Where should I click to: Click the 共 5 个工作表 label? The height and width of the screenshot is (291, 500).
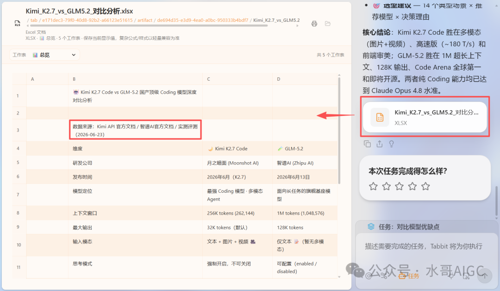pyautogui.click(x=331, y=55)
